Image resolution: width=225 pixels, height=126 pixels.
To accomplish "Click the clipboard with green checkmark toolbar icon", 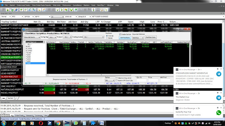I will point(30,10).
